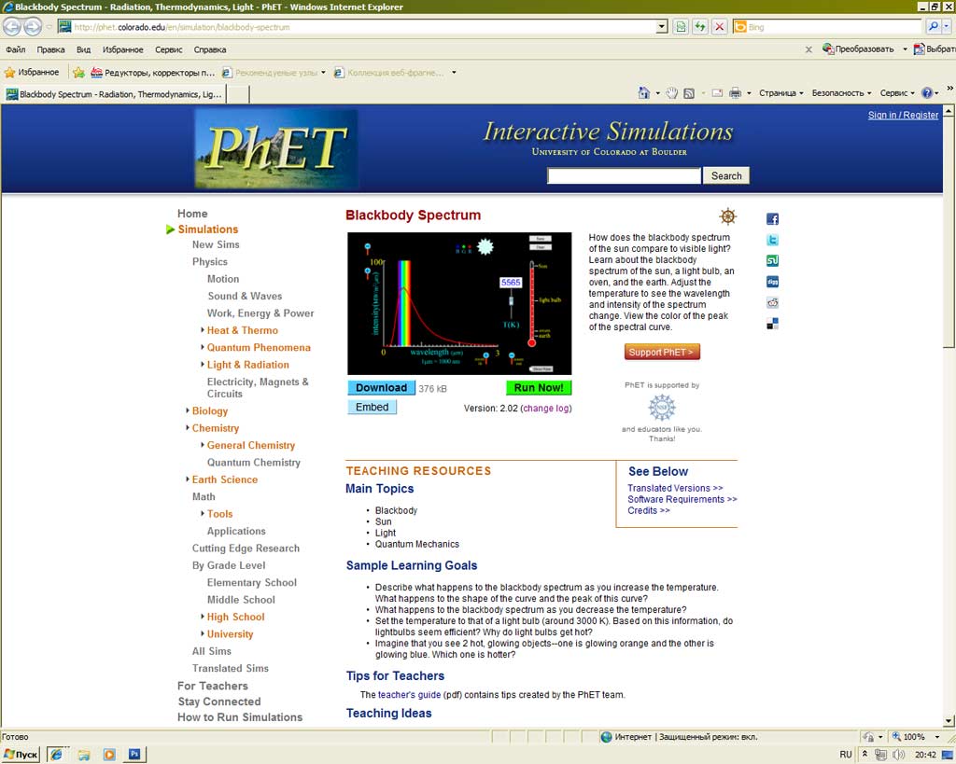The width and height of the screenshot is (956, 764).
Task: Click the Reddit share icon
Action: click(772, 303)
